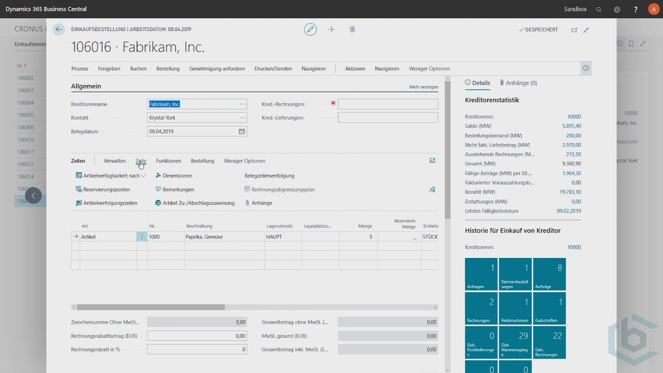
Task: Open the Genehmigung anfordern menu
Action: point(217,68)
